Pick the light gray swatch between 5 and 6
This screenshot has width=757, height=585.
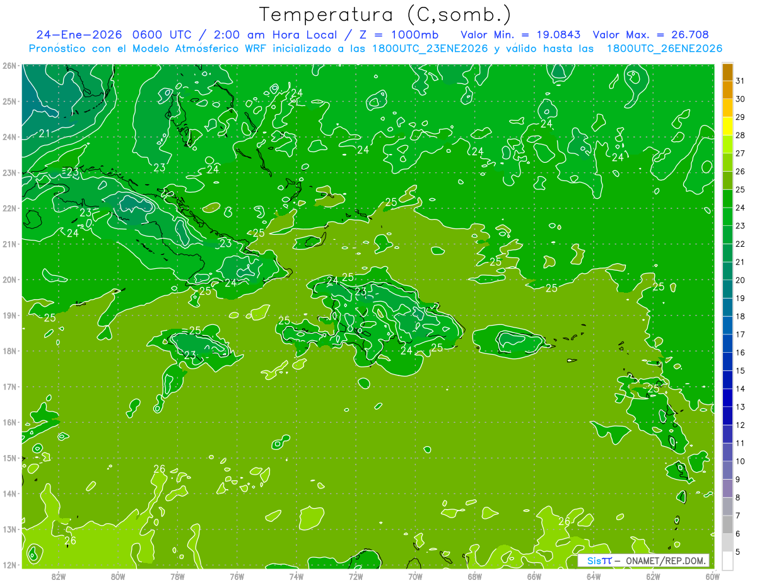pos(727,542)
